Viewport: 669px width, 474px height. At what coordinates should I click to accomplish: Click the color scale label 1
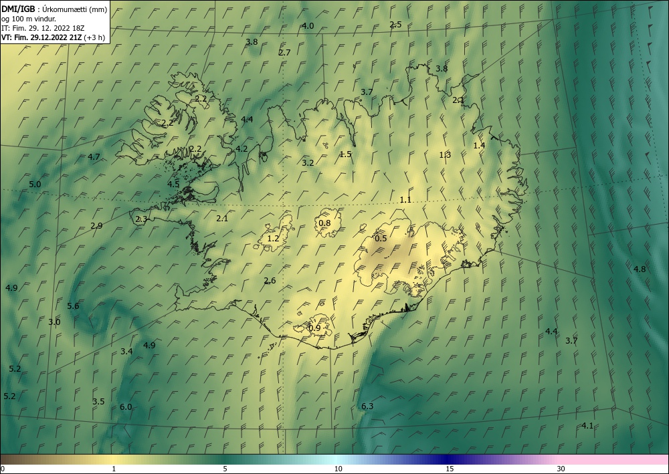click(114, 469)
